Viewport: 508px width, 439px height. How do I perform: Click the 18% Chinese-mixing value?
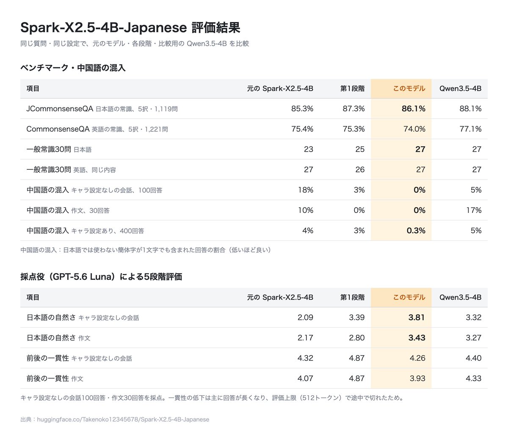coord(306,190)
